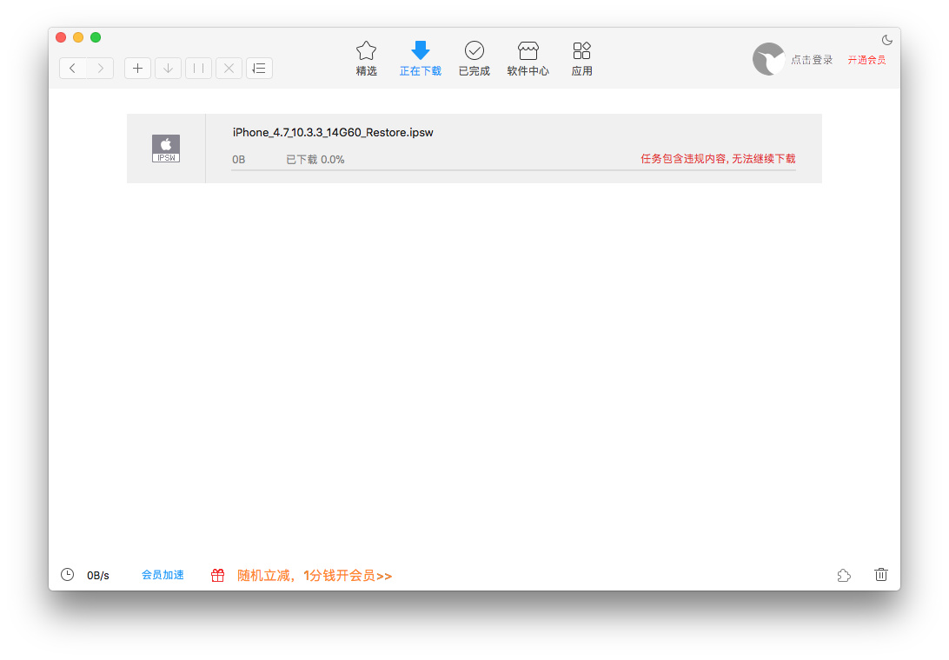Go back with the left arrow button

(x=73, y=69)
